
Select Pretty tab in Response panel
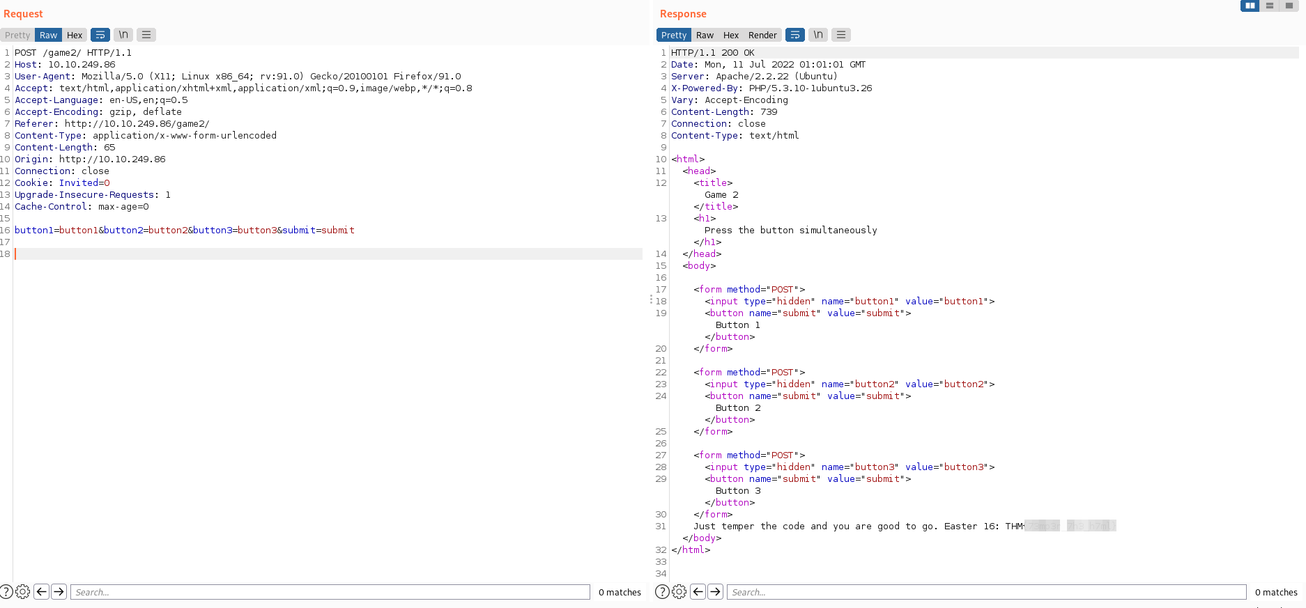pyautogui.click(x=674, y=35)
